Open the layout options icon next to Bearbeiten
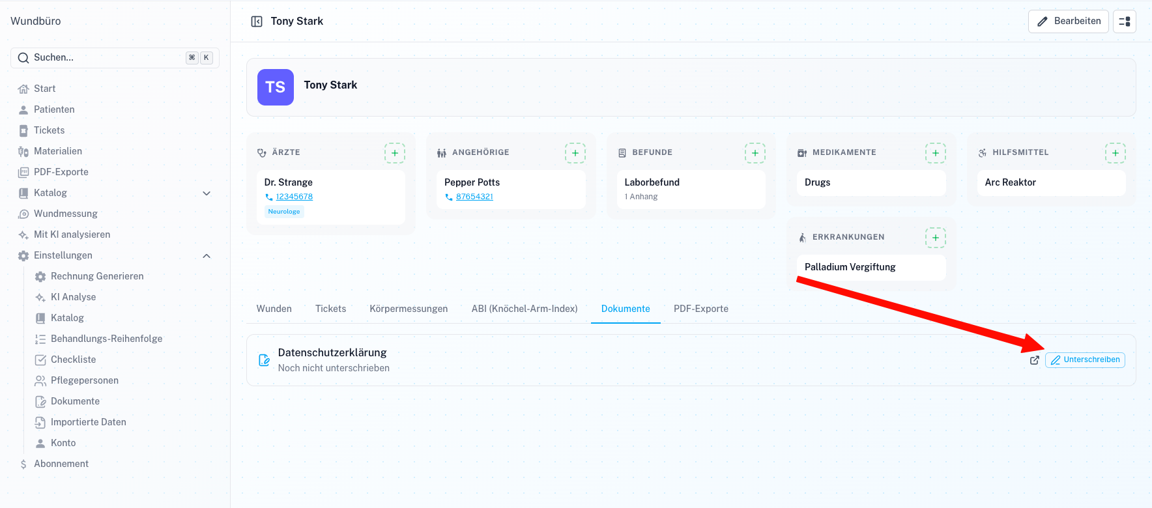The image size is (1152, 508). pyautogui.click(x=1125, y=21)
